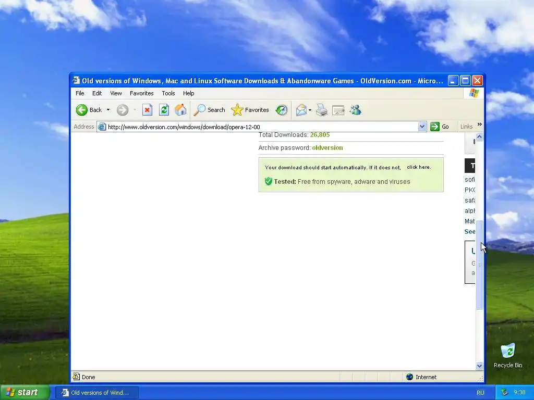Open the Favorites pane star button
534x400 pixels.
point(250,110)
